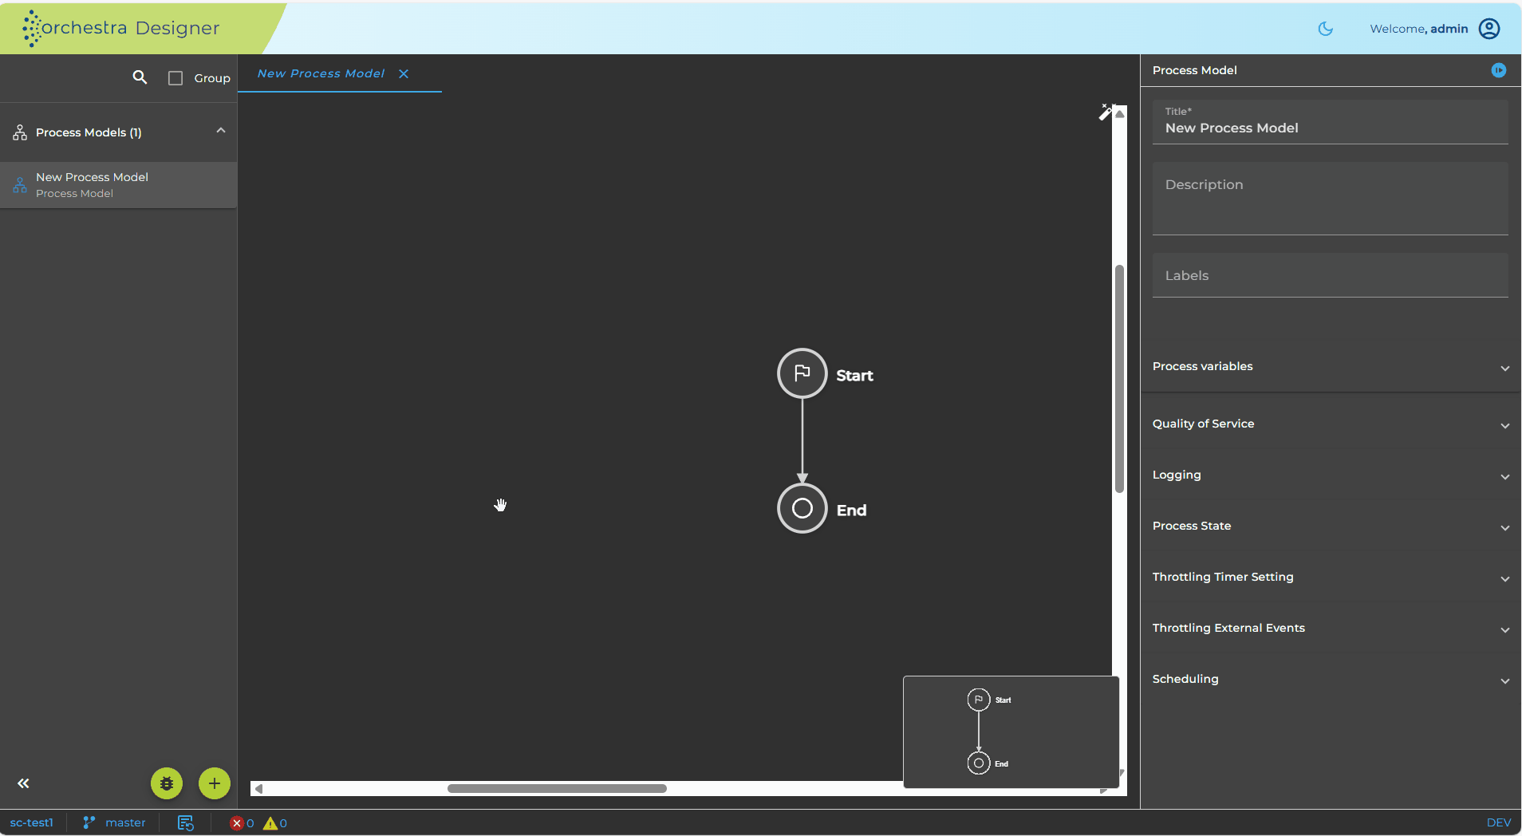The image size is (1522, 836).
Task: Click the magic wand auto-layout icon
Action: tap(1106, 112)
